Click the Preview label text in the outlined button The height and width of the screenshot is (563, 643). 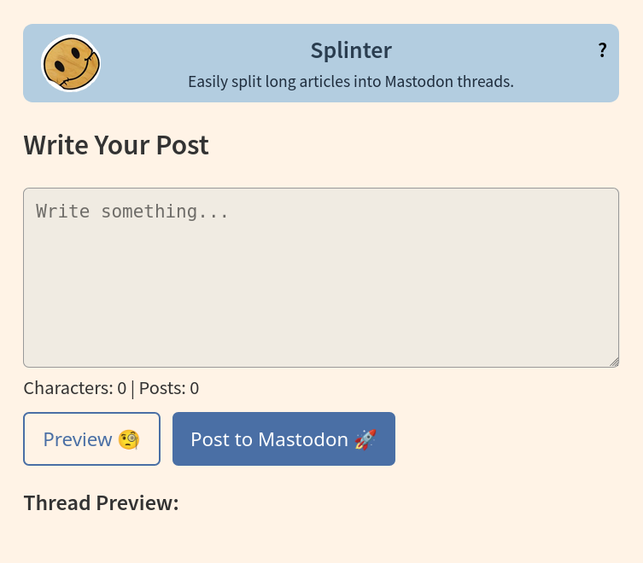click(78, 439)
